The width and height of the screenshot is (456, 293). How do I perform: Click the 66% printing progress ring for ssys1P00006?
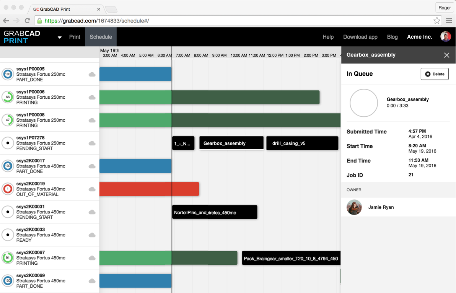[x=8, y=97]
